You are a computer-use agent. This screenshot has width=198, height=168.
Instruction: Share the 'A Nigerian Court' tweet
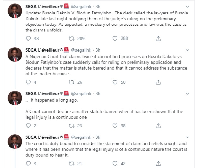coord(159,82)
